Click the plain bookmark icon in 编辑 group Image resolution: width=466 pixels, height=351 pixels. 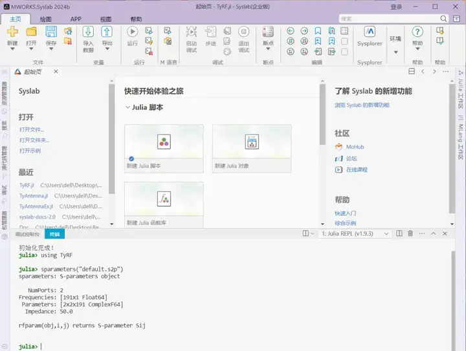tap(318, 31)
